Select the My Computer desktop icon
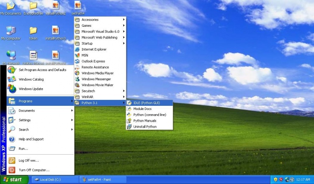The height and width of the screenshot is (184, 314). [11, 33]
